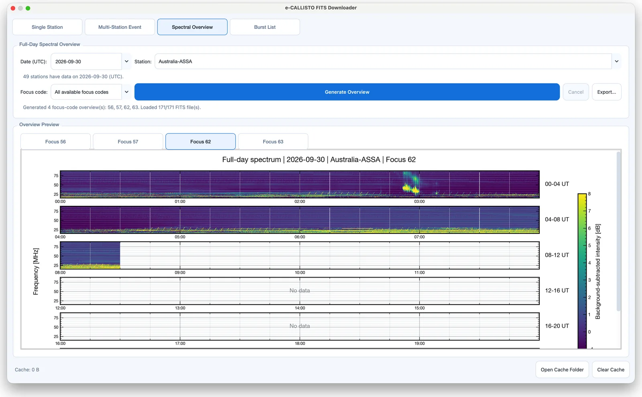
Task: Click the Focus code combo box text
Action: [86, 92]
